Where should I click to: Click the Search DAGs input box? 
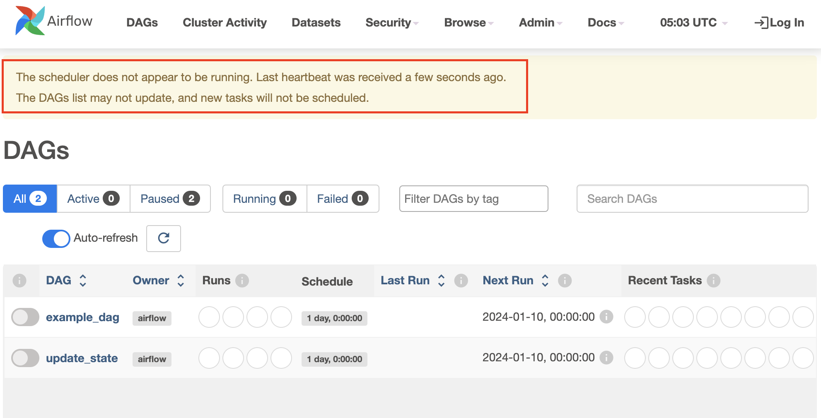tap(693, 199)
